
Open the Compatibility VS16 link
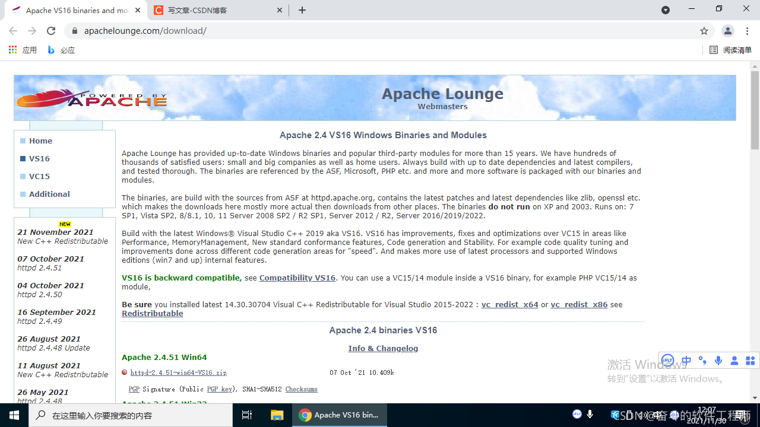click(297, 278)
